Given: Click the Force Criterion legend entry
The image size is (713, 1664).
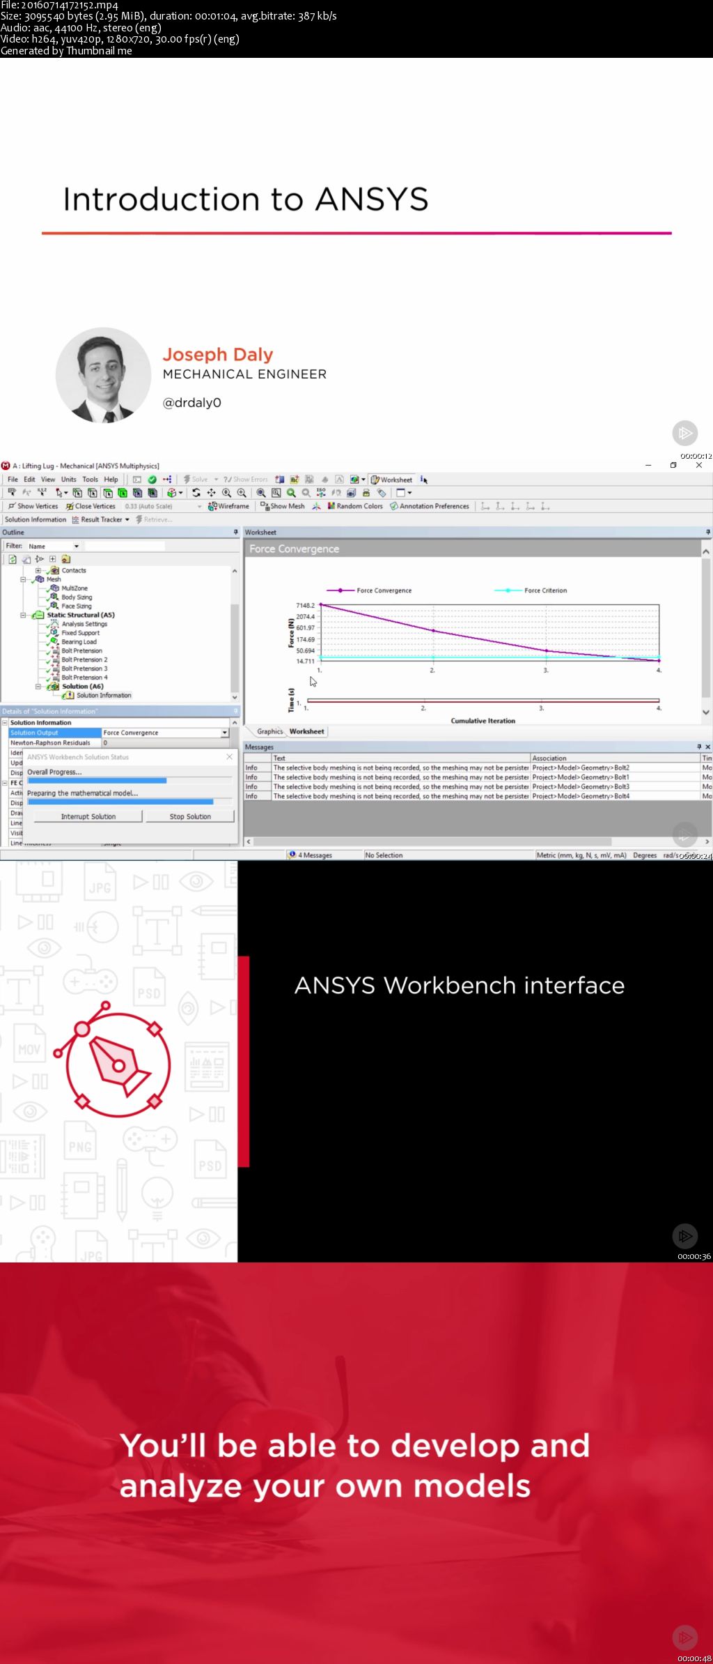Looking at the screenshot, I should (x=531, y=590).
